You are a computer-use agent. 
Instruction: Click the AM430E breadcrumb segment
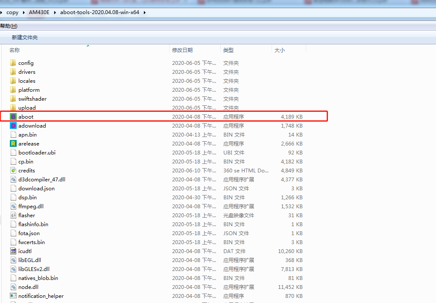pyautogui.click(x=39, y=12)
